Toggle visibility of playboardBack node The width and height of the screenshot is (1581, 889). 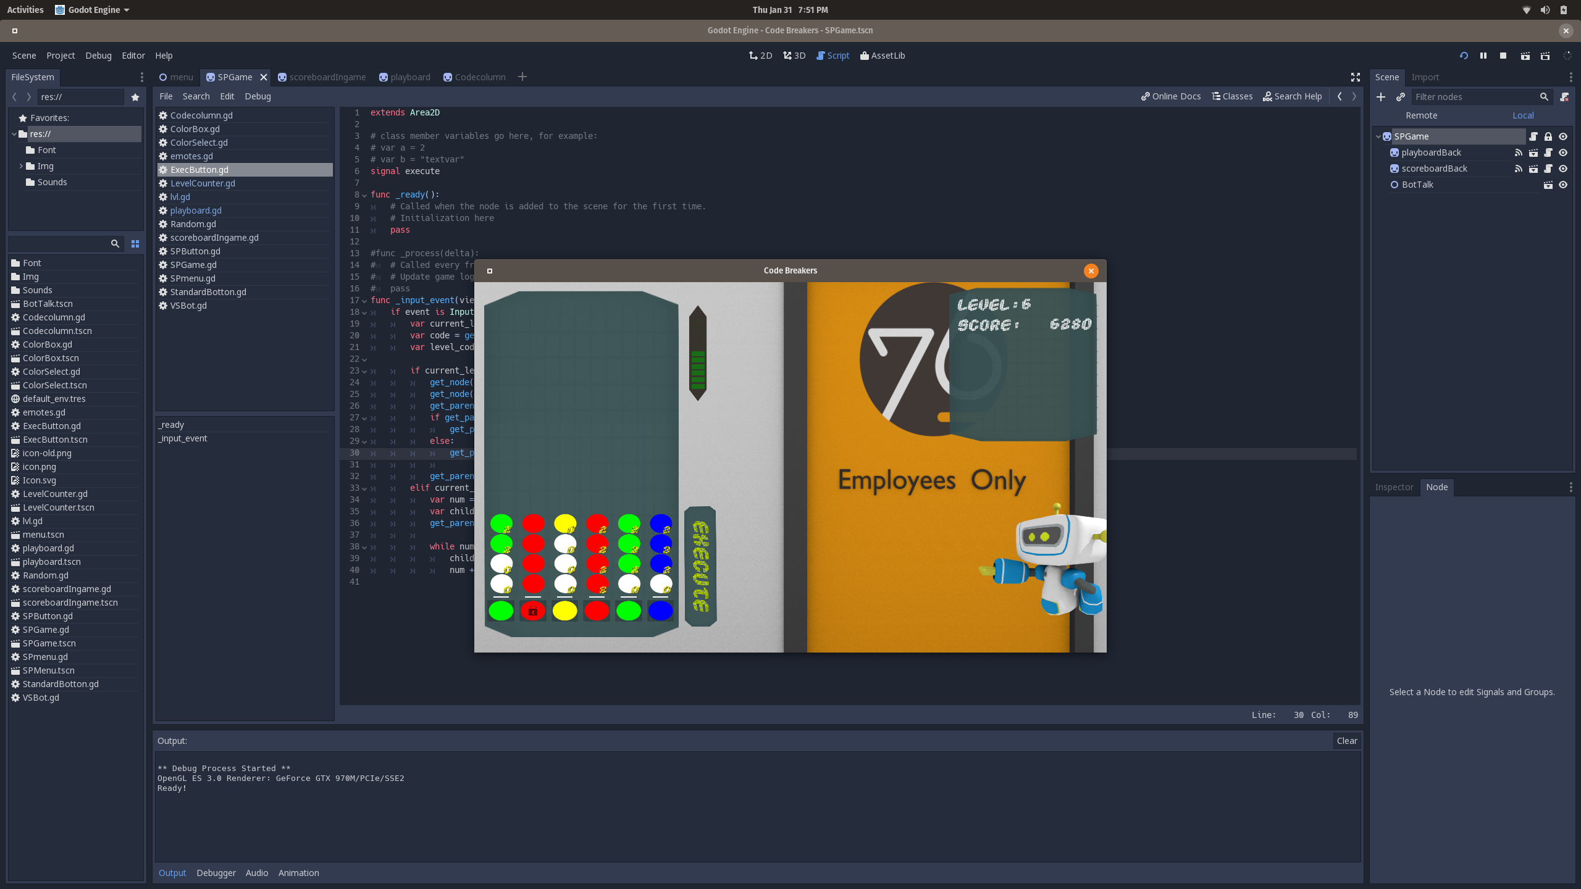1563,152
